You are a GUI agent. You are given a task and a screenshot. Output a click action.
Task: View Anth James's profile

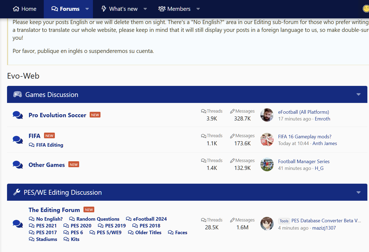pyautogui.click(x=325, y=143)
